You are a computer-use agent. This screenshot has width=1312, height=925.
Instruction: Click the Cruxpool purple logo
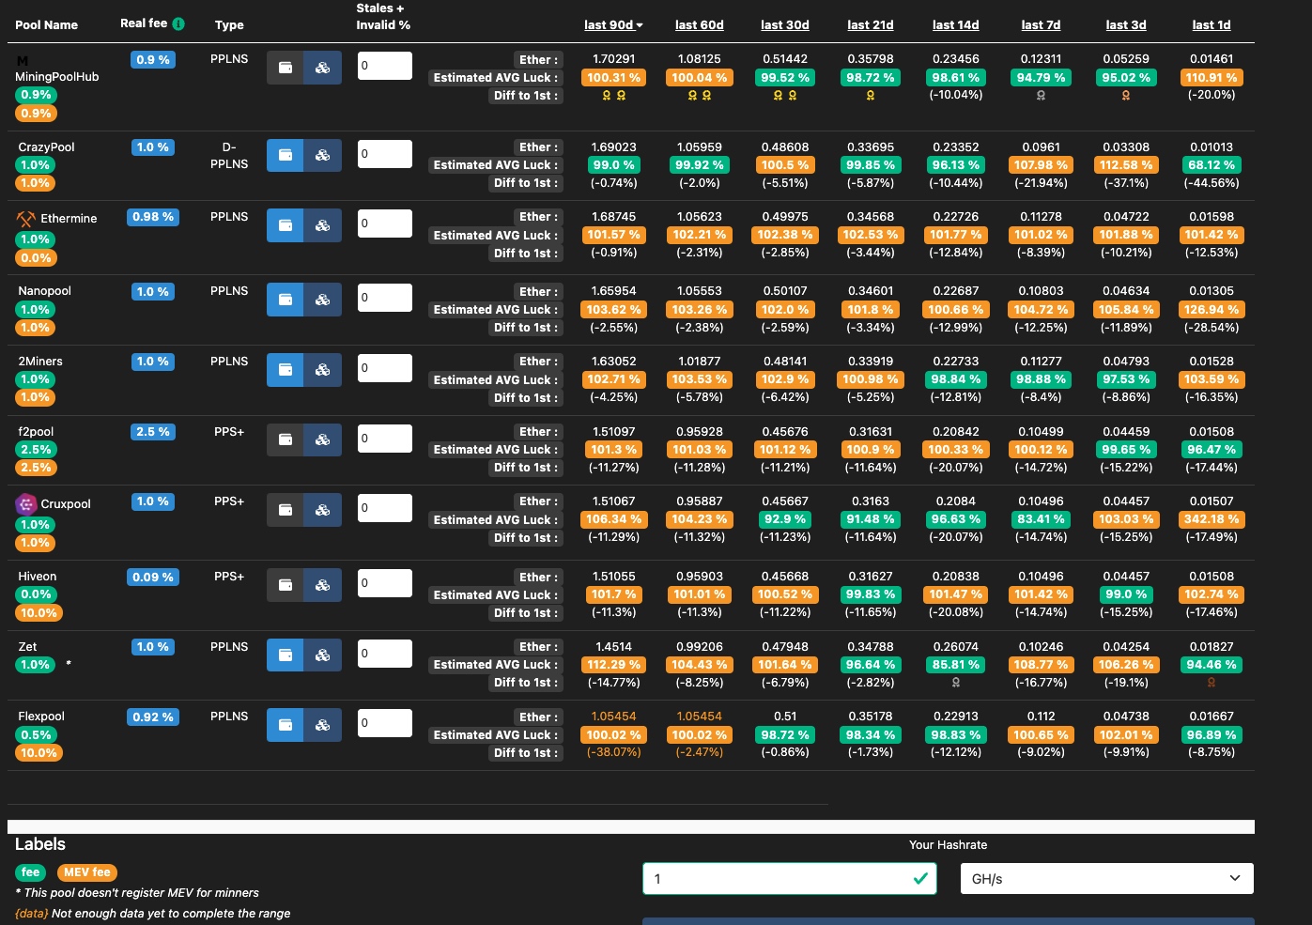[x=26, y=503]
